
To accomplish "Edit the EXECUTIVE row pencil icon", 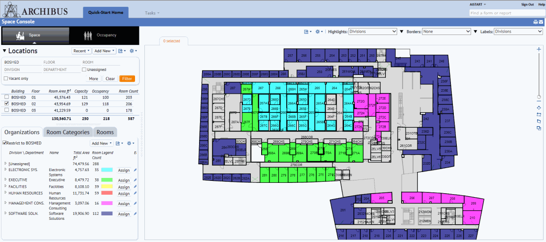I will point(135,180).
